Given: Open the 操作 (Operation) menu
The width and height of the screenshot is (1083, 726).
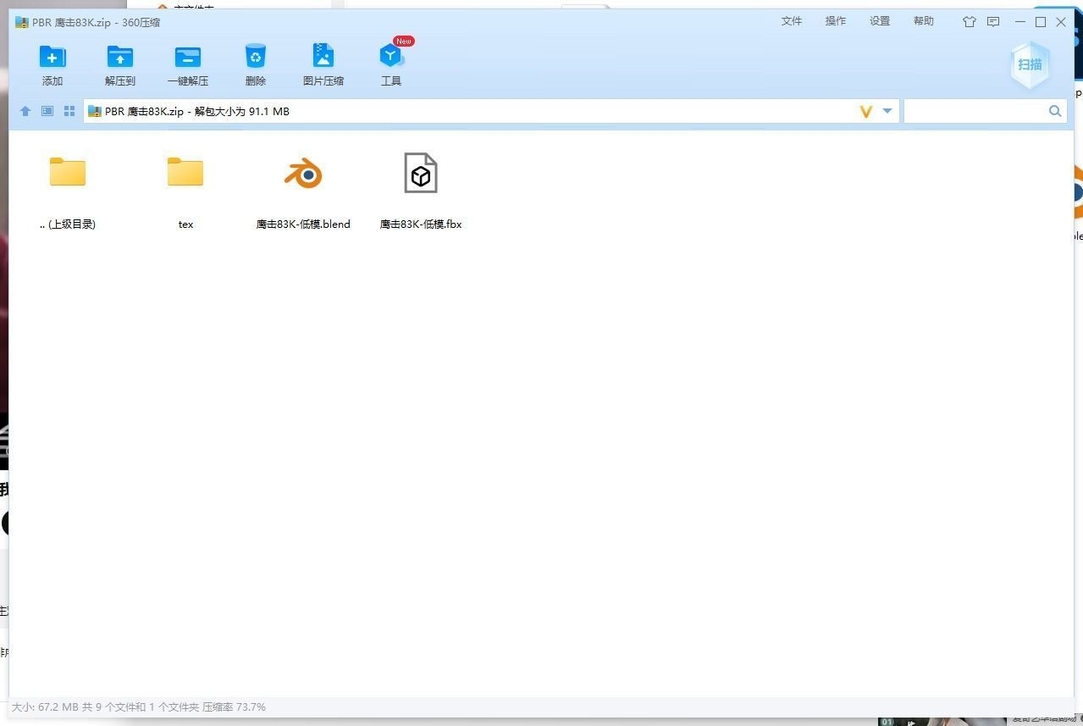Looking at the screenshot, I should [x=835, y=21].
